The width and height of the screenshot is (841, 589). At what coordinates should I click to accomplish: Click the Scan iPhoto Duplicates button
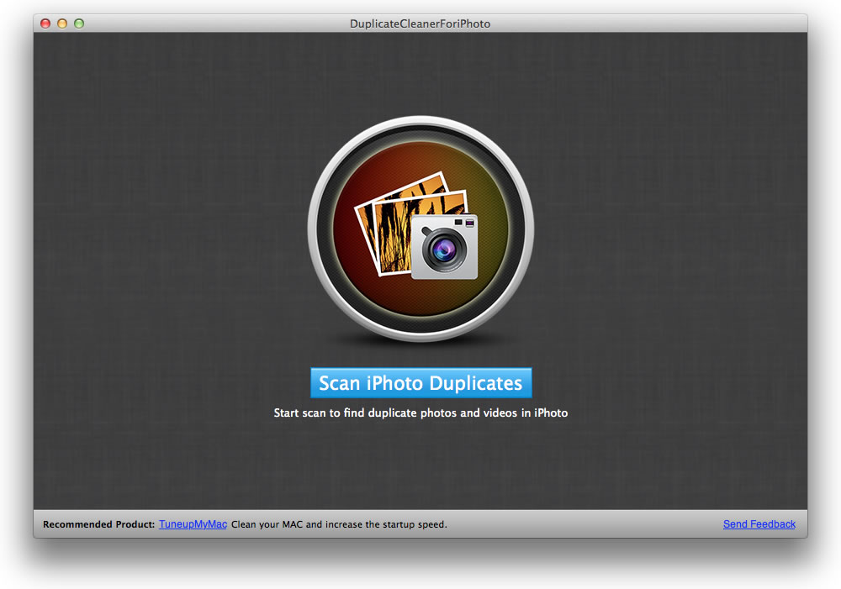coord(421,382)
